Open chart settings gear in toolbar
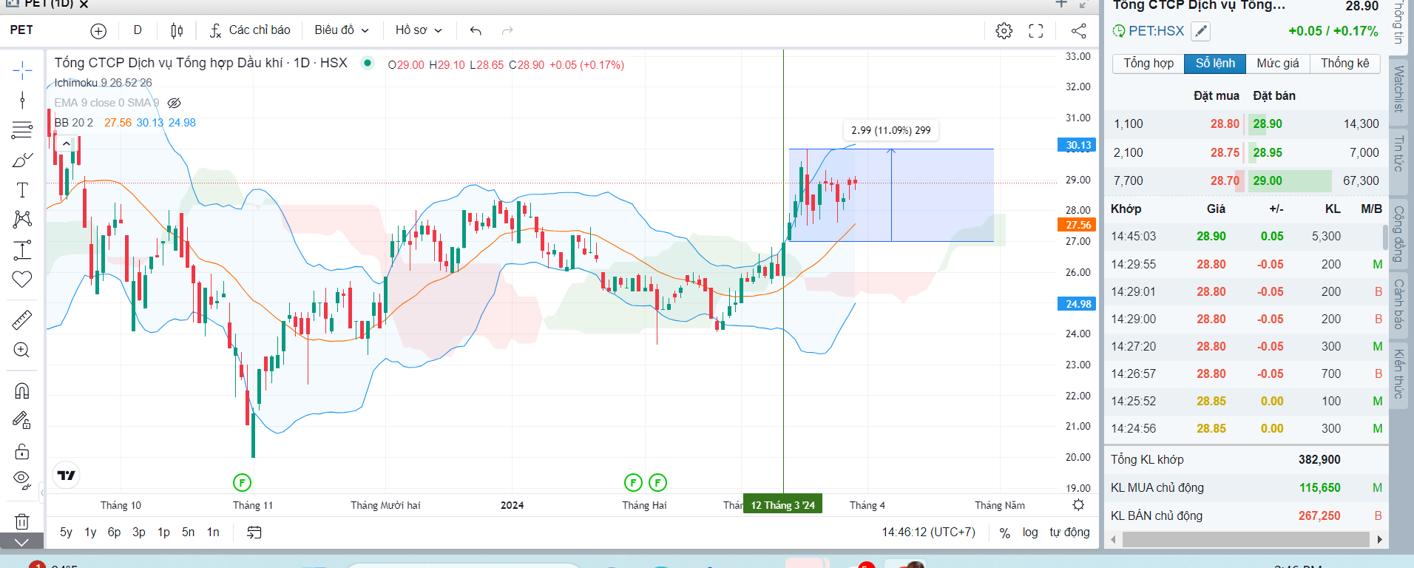The height and width of the screenshot is (568, 1414). [1004, 31]
